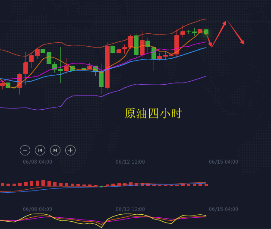Click the 06/08 04:00 label above the KDJ panel
Image resolution: width=271 pixels, height=229 pixels.
tap(38, 209)
